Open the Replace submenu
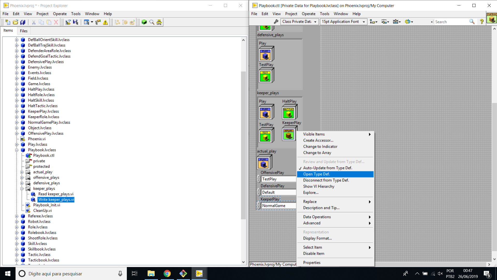This screenshot has width=497, height=280. [335, 202]
